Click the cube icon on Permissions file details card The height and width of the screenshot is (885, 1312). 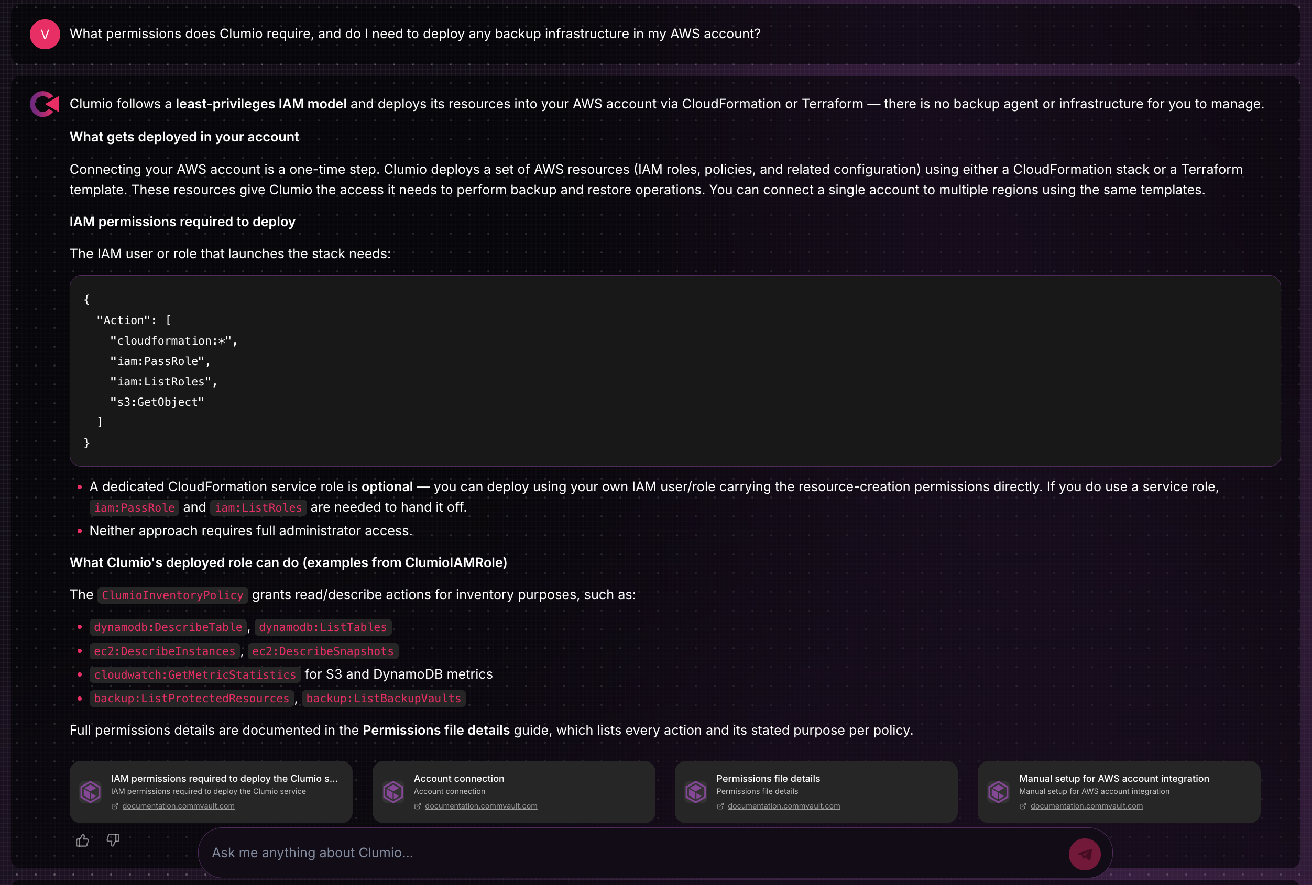pyautogui.click(x=696, y=792)
